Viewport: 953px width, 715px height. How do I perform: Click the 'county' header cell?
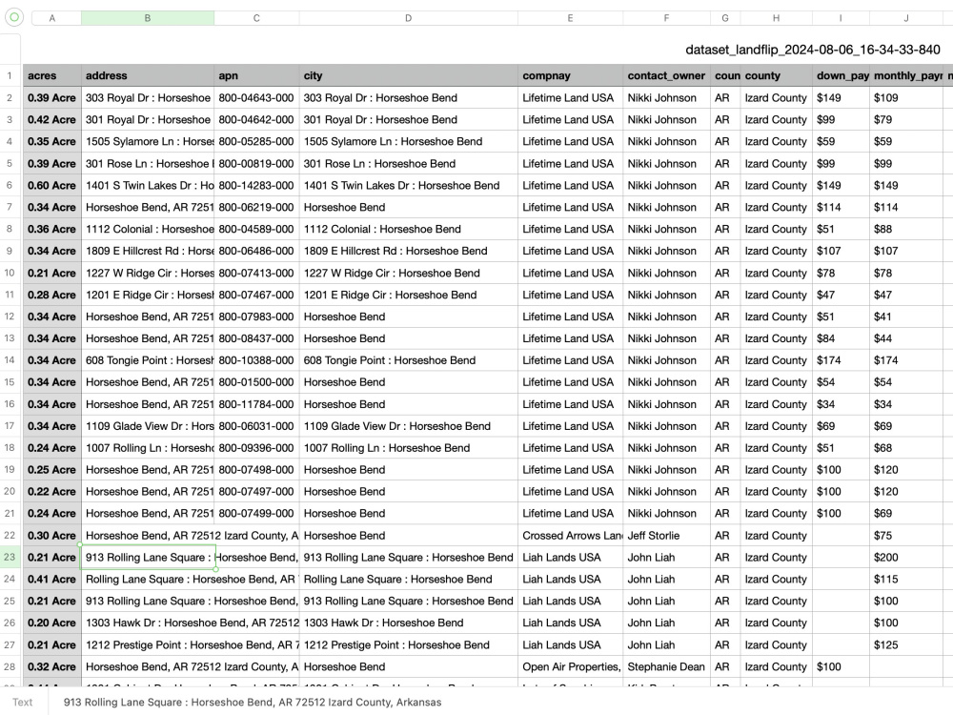coord(776,76)
